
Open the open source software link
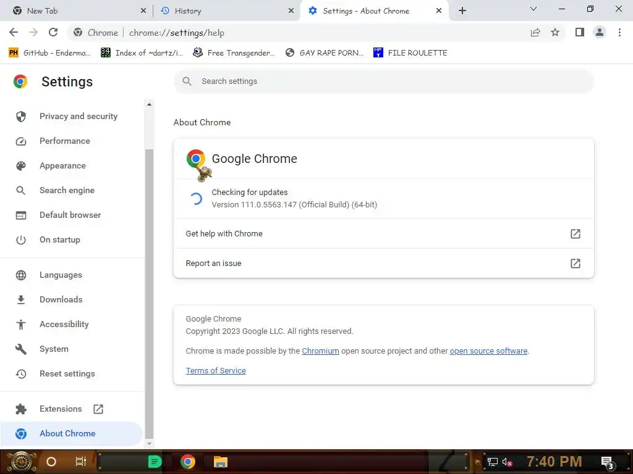point(488,351)
